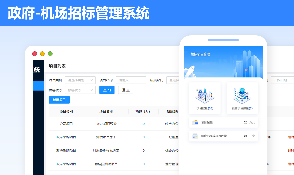Open the 项目类别 dropdown
This screenshot has width=294, height=175.
click(80, 80)
